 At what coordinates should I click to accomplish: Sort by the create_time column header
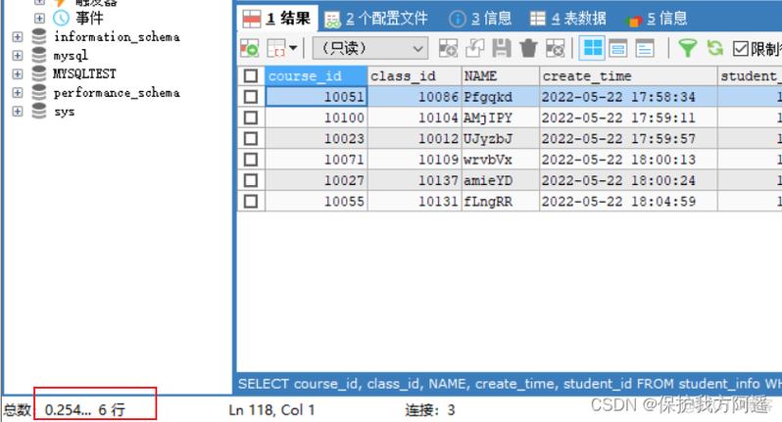(x=628, y=76)
